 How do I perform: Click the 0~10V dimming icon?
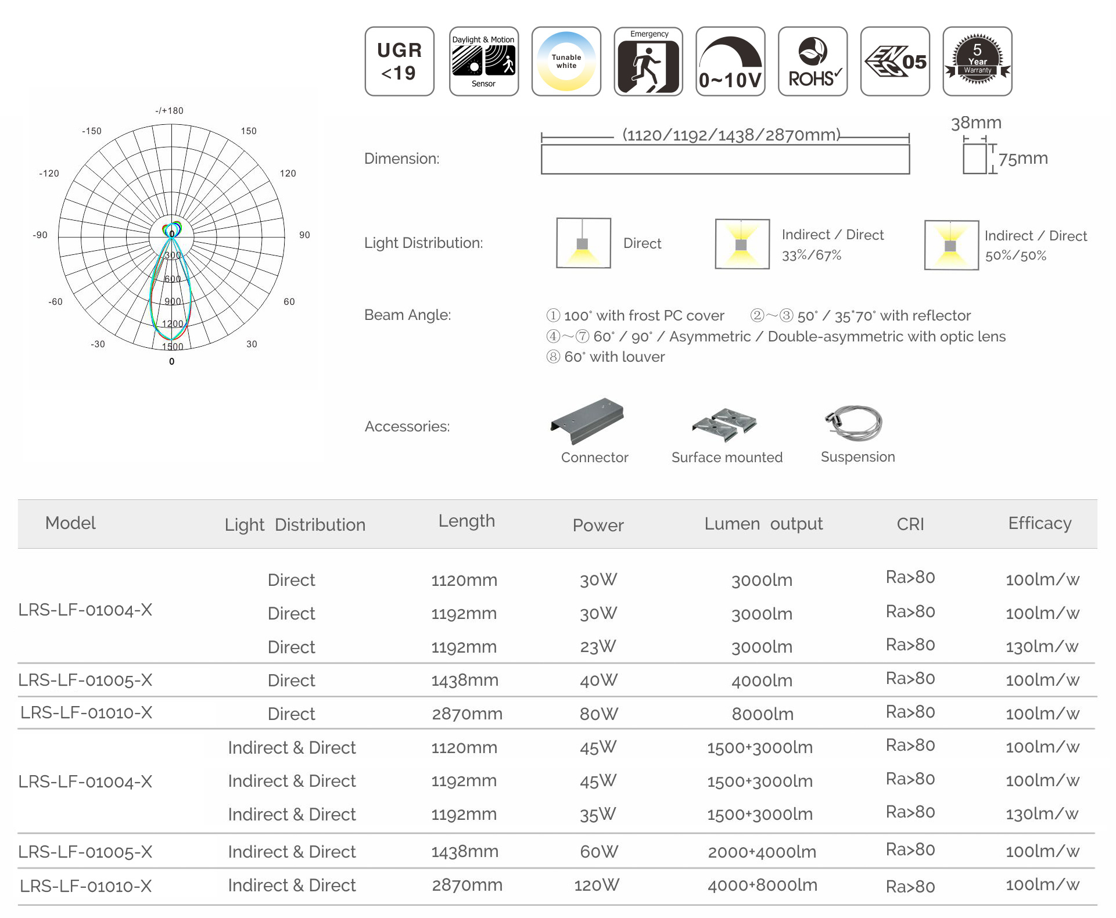pos(730,61)
